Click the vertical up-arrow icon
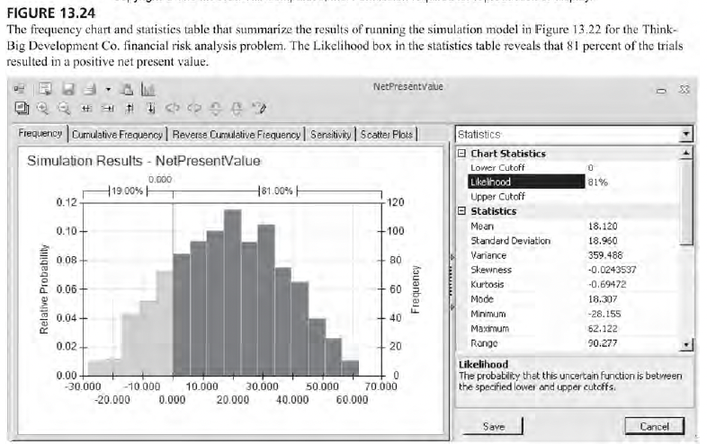This screenshot has width=707, height=444. (x=130, y=108)
